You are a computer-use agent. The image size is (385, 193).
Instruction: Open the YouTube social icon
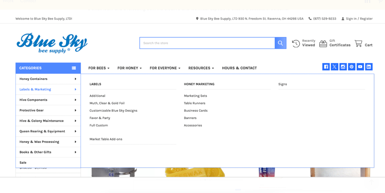click(x=360, y=67)
